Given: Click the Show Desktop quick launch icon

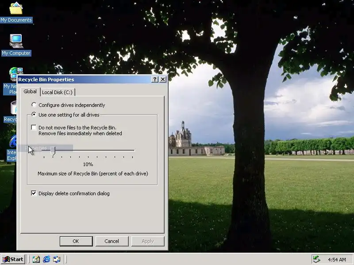Looking at the screenshot, I should pyautogui.click(x=36, y=259).
